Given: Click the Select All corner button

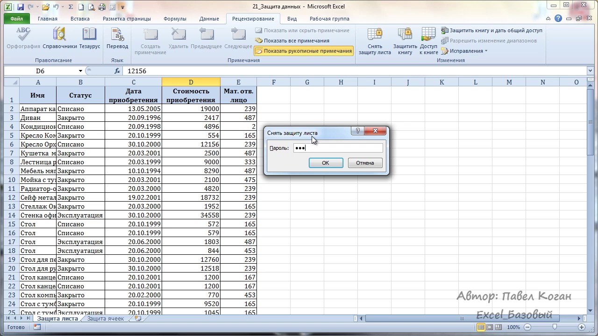Looking at the screenshot, I should coord(12,82).
